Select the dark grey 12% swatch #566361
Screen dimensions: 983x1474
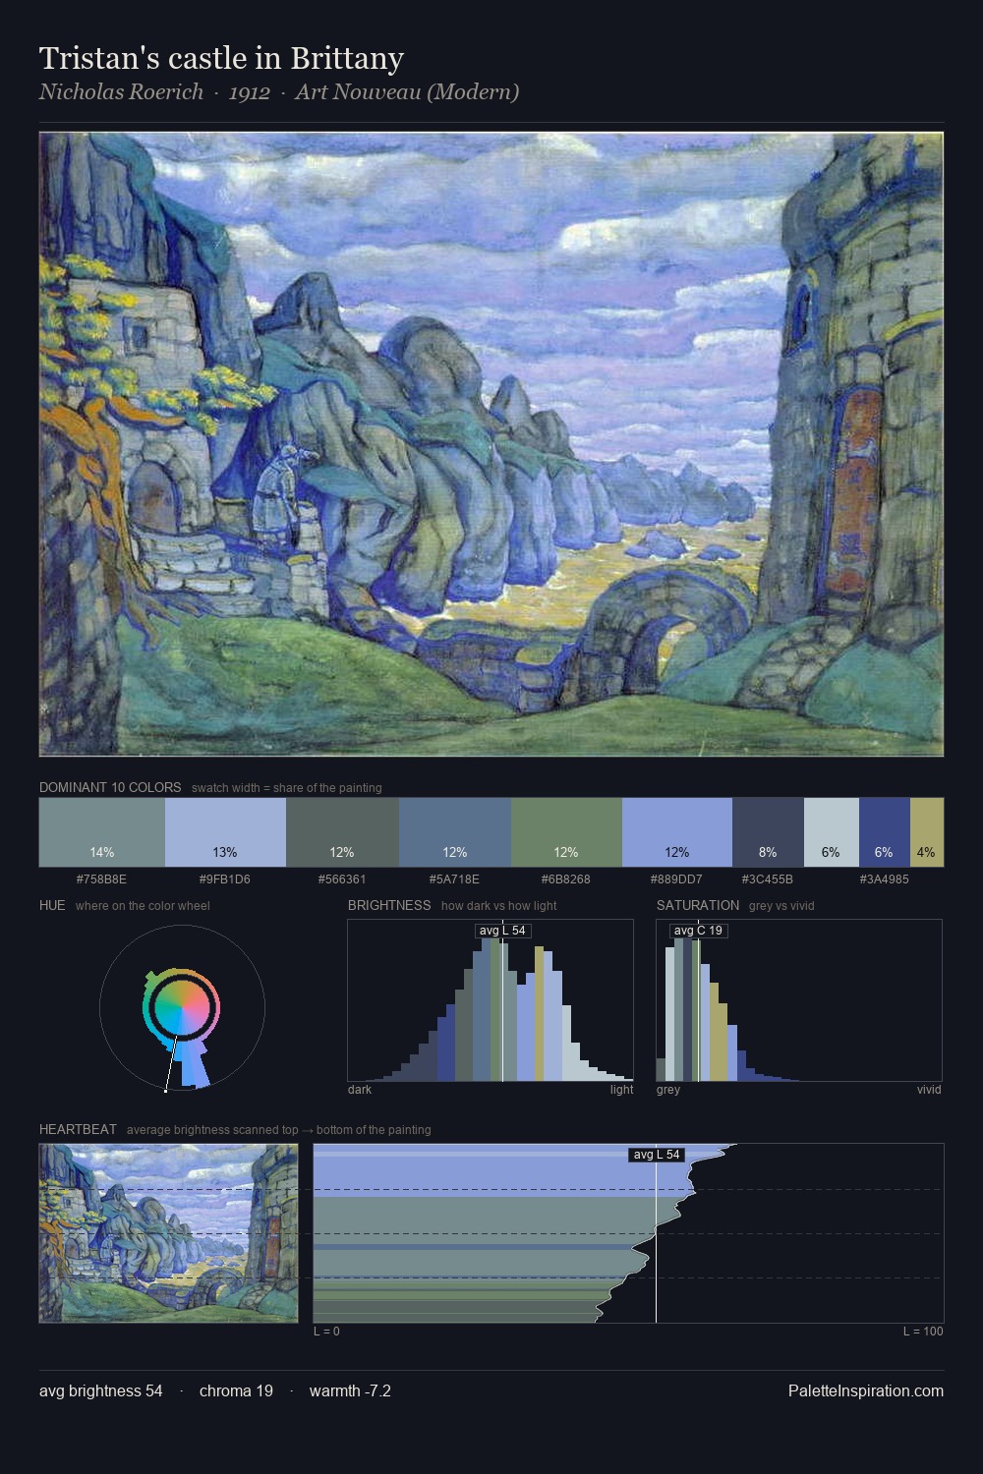tap(342, 832)
